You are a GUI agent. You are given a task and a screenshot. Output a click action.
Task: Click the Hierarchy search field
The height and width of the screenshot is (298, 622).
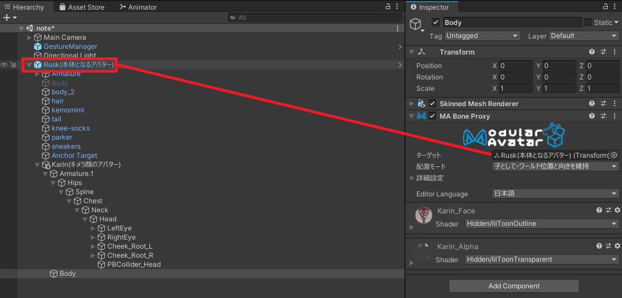click(315, 18)
